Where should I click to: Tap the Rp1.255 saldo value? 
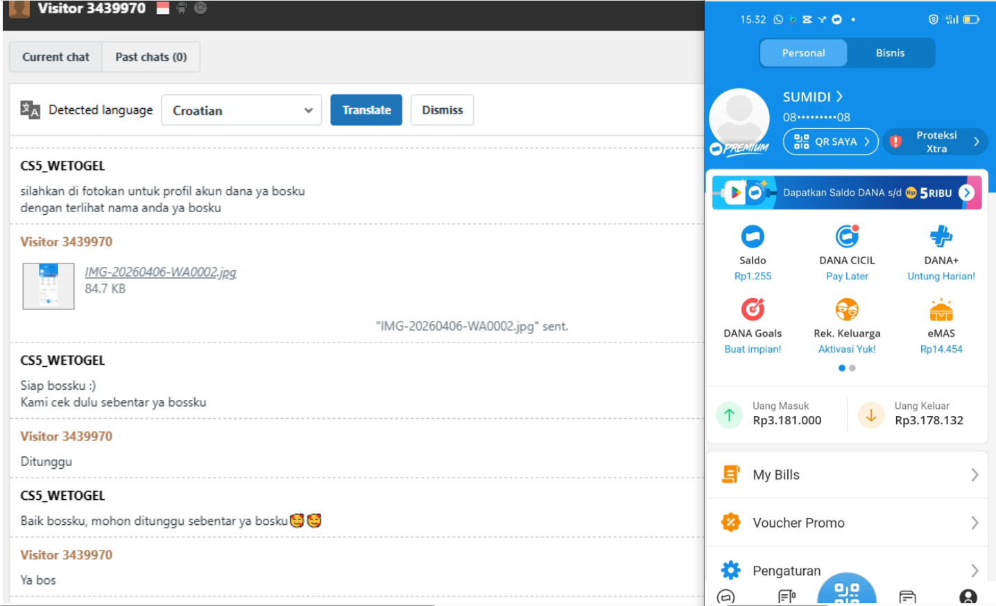753,276
